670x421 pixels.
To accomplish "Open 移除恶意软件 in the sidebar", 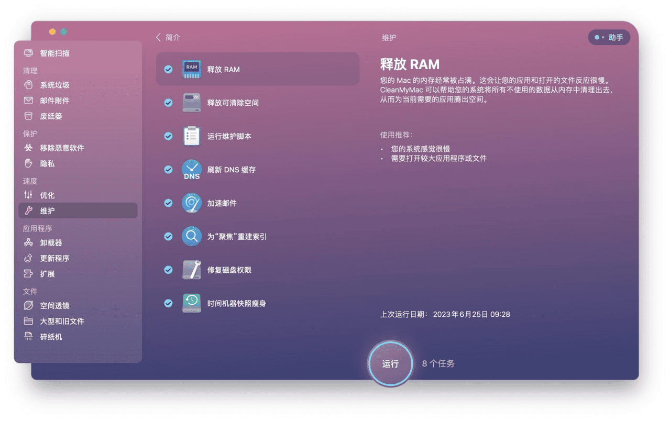I will (62, 148).
